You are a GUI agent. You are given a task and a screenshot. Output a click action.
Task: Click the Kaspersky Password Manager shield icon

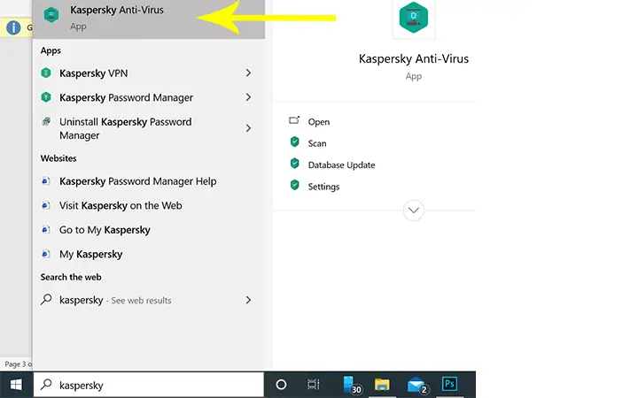click(46, 97)
